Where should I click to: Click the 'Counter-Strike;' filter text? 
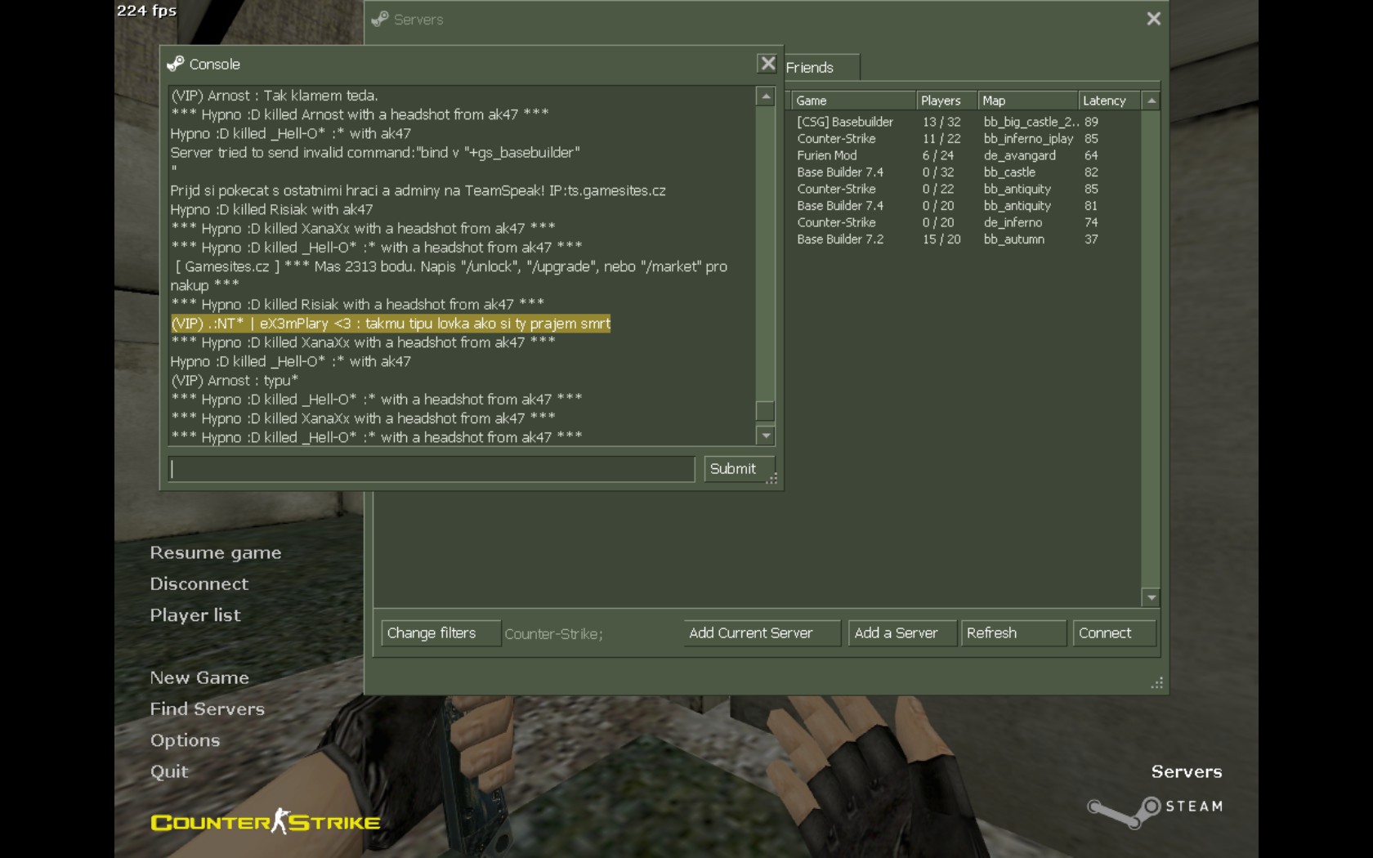(553, 634)
